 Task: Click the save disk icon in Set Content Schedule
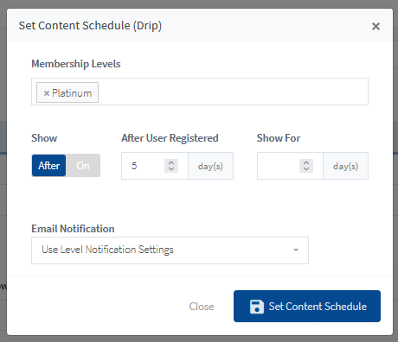click(257, 307)
